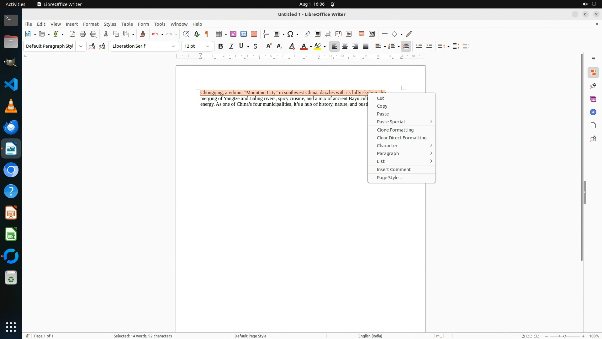Choose Clear Direct Formatting from context menu
Image resolution: width=602 pixels, height=339 pixels.
point(401,138)
